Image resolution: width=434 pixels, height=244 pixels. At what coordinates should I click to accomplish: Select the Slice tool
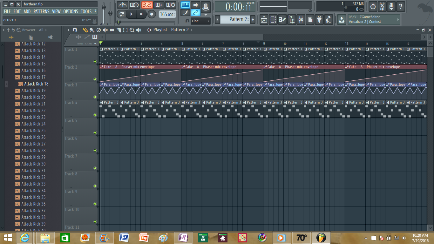(119, 30)
